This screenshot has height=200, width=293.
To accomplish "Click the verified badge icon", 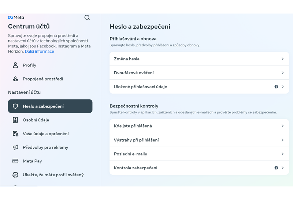I will click(15, 175).
